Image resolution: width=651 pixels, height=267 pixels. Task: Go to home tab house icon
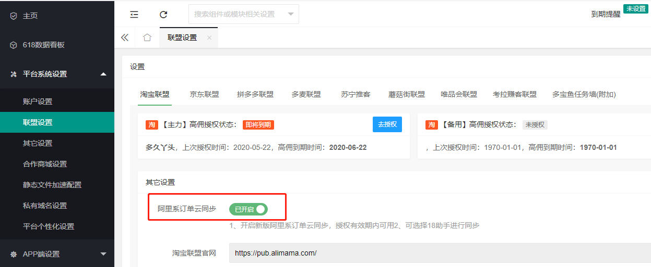coord(147,37)
